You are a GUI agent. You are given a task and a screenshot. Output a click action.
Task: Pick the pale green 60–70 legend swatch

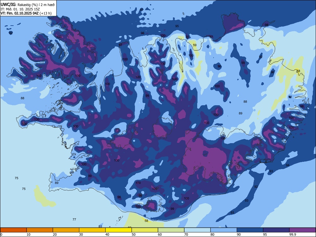tap(171, 230)
